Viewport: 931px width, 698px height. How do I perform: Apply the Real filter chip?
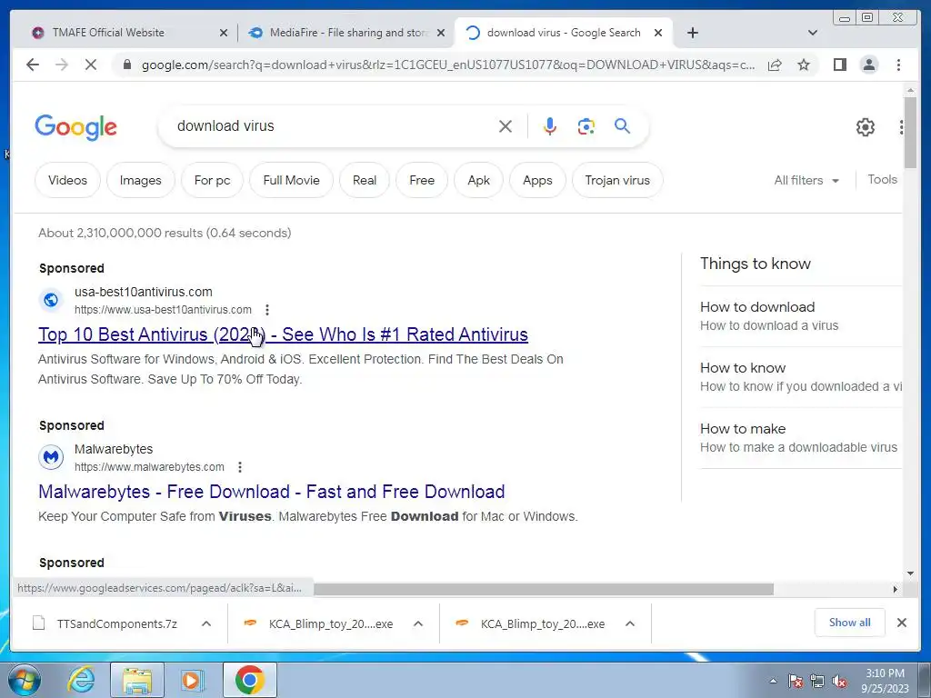[364, 180]
